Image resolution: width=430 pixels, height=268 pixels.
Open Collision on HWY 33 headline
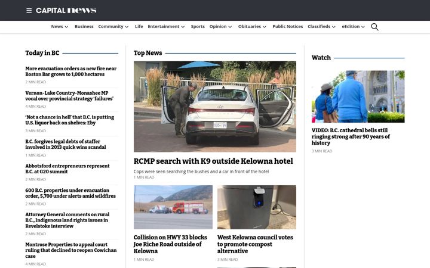(170, 244)
